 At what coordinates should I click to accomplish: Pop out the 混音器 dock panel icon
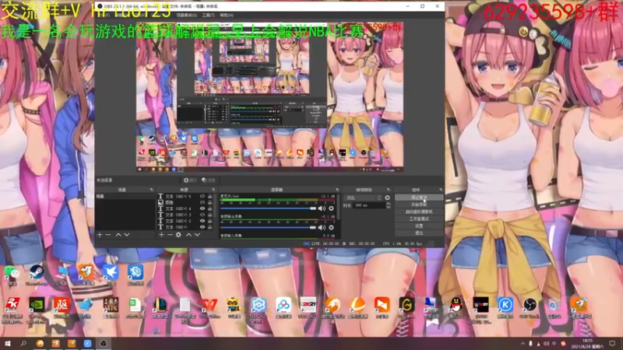[337, 190]
